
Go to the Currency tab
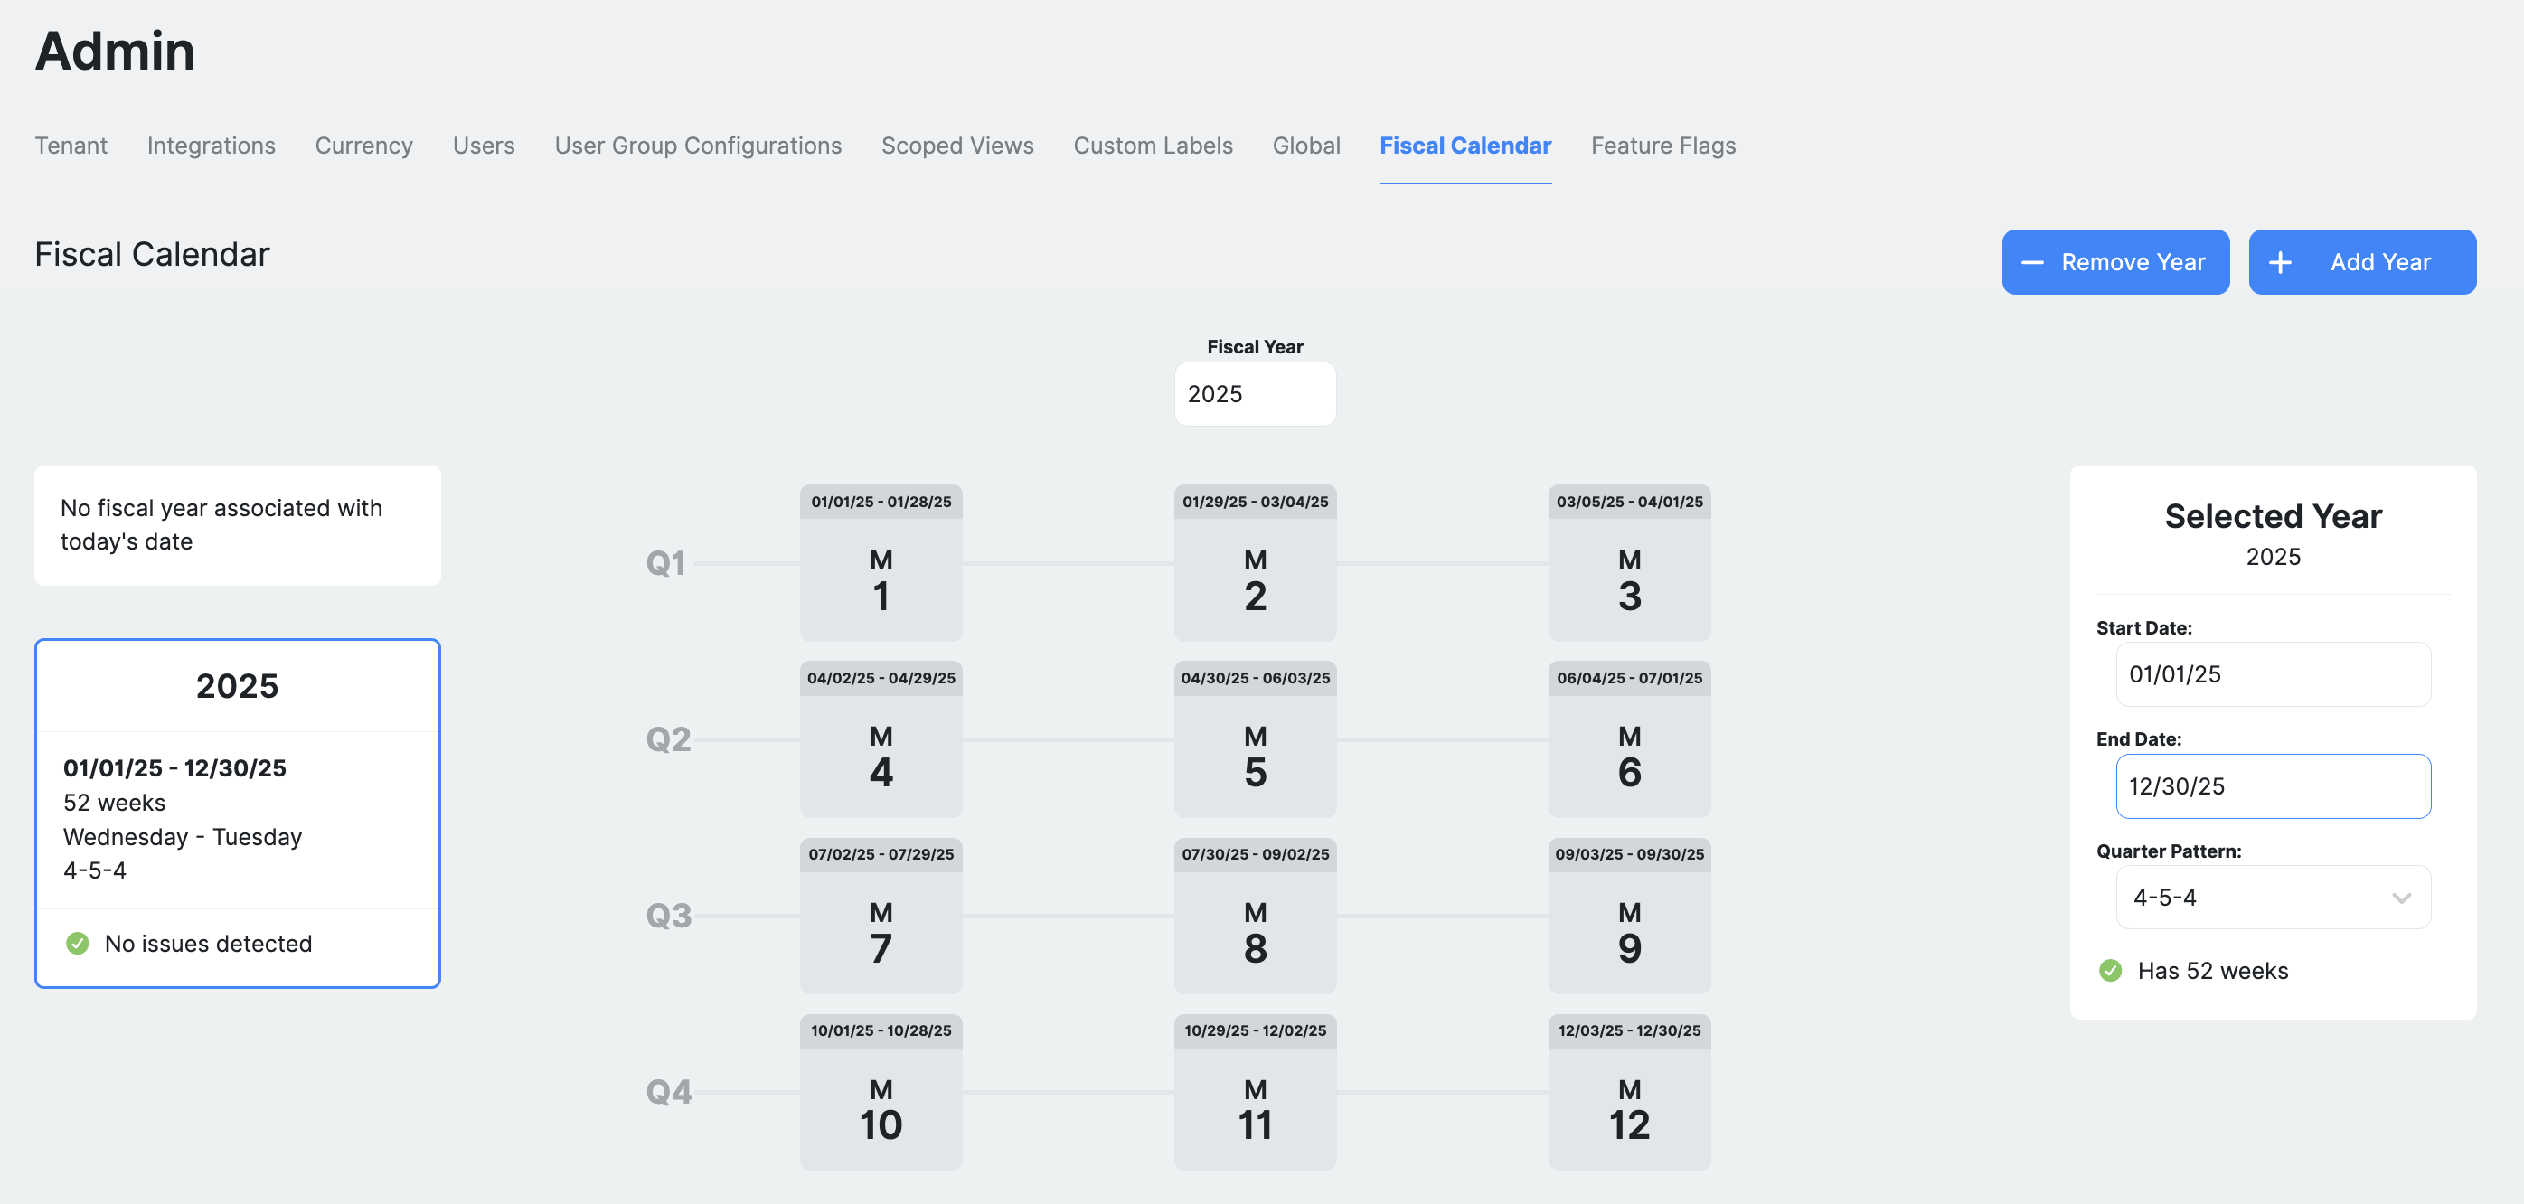pyautogui.click(x=363, y=145)
